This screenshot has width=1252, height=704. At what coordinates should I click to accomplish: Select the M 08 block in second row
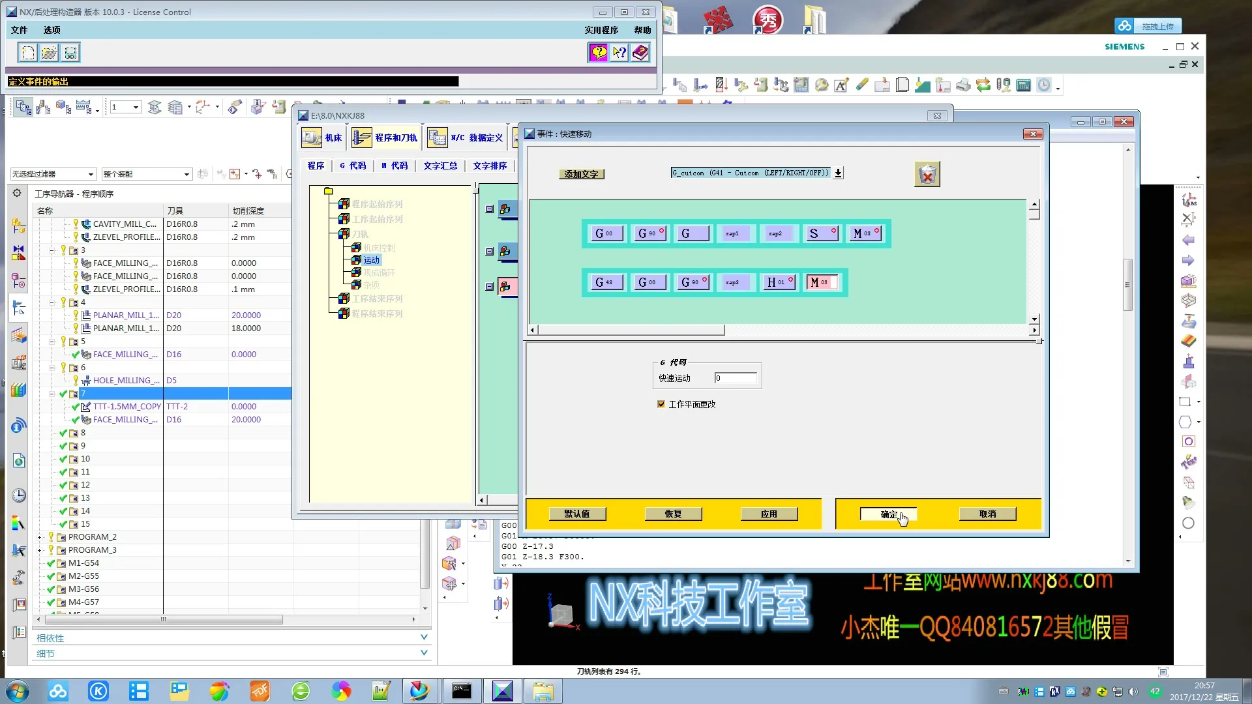pos(820,282)
